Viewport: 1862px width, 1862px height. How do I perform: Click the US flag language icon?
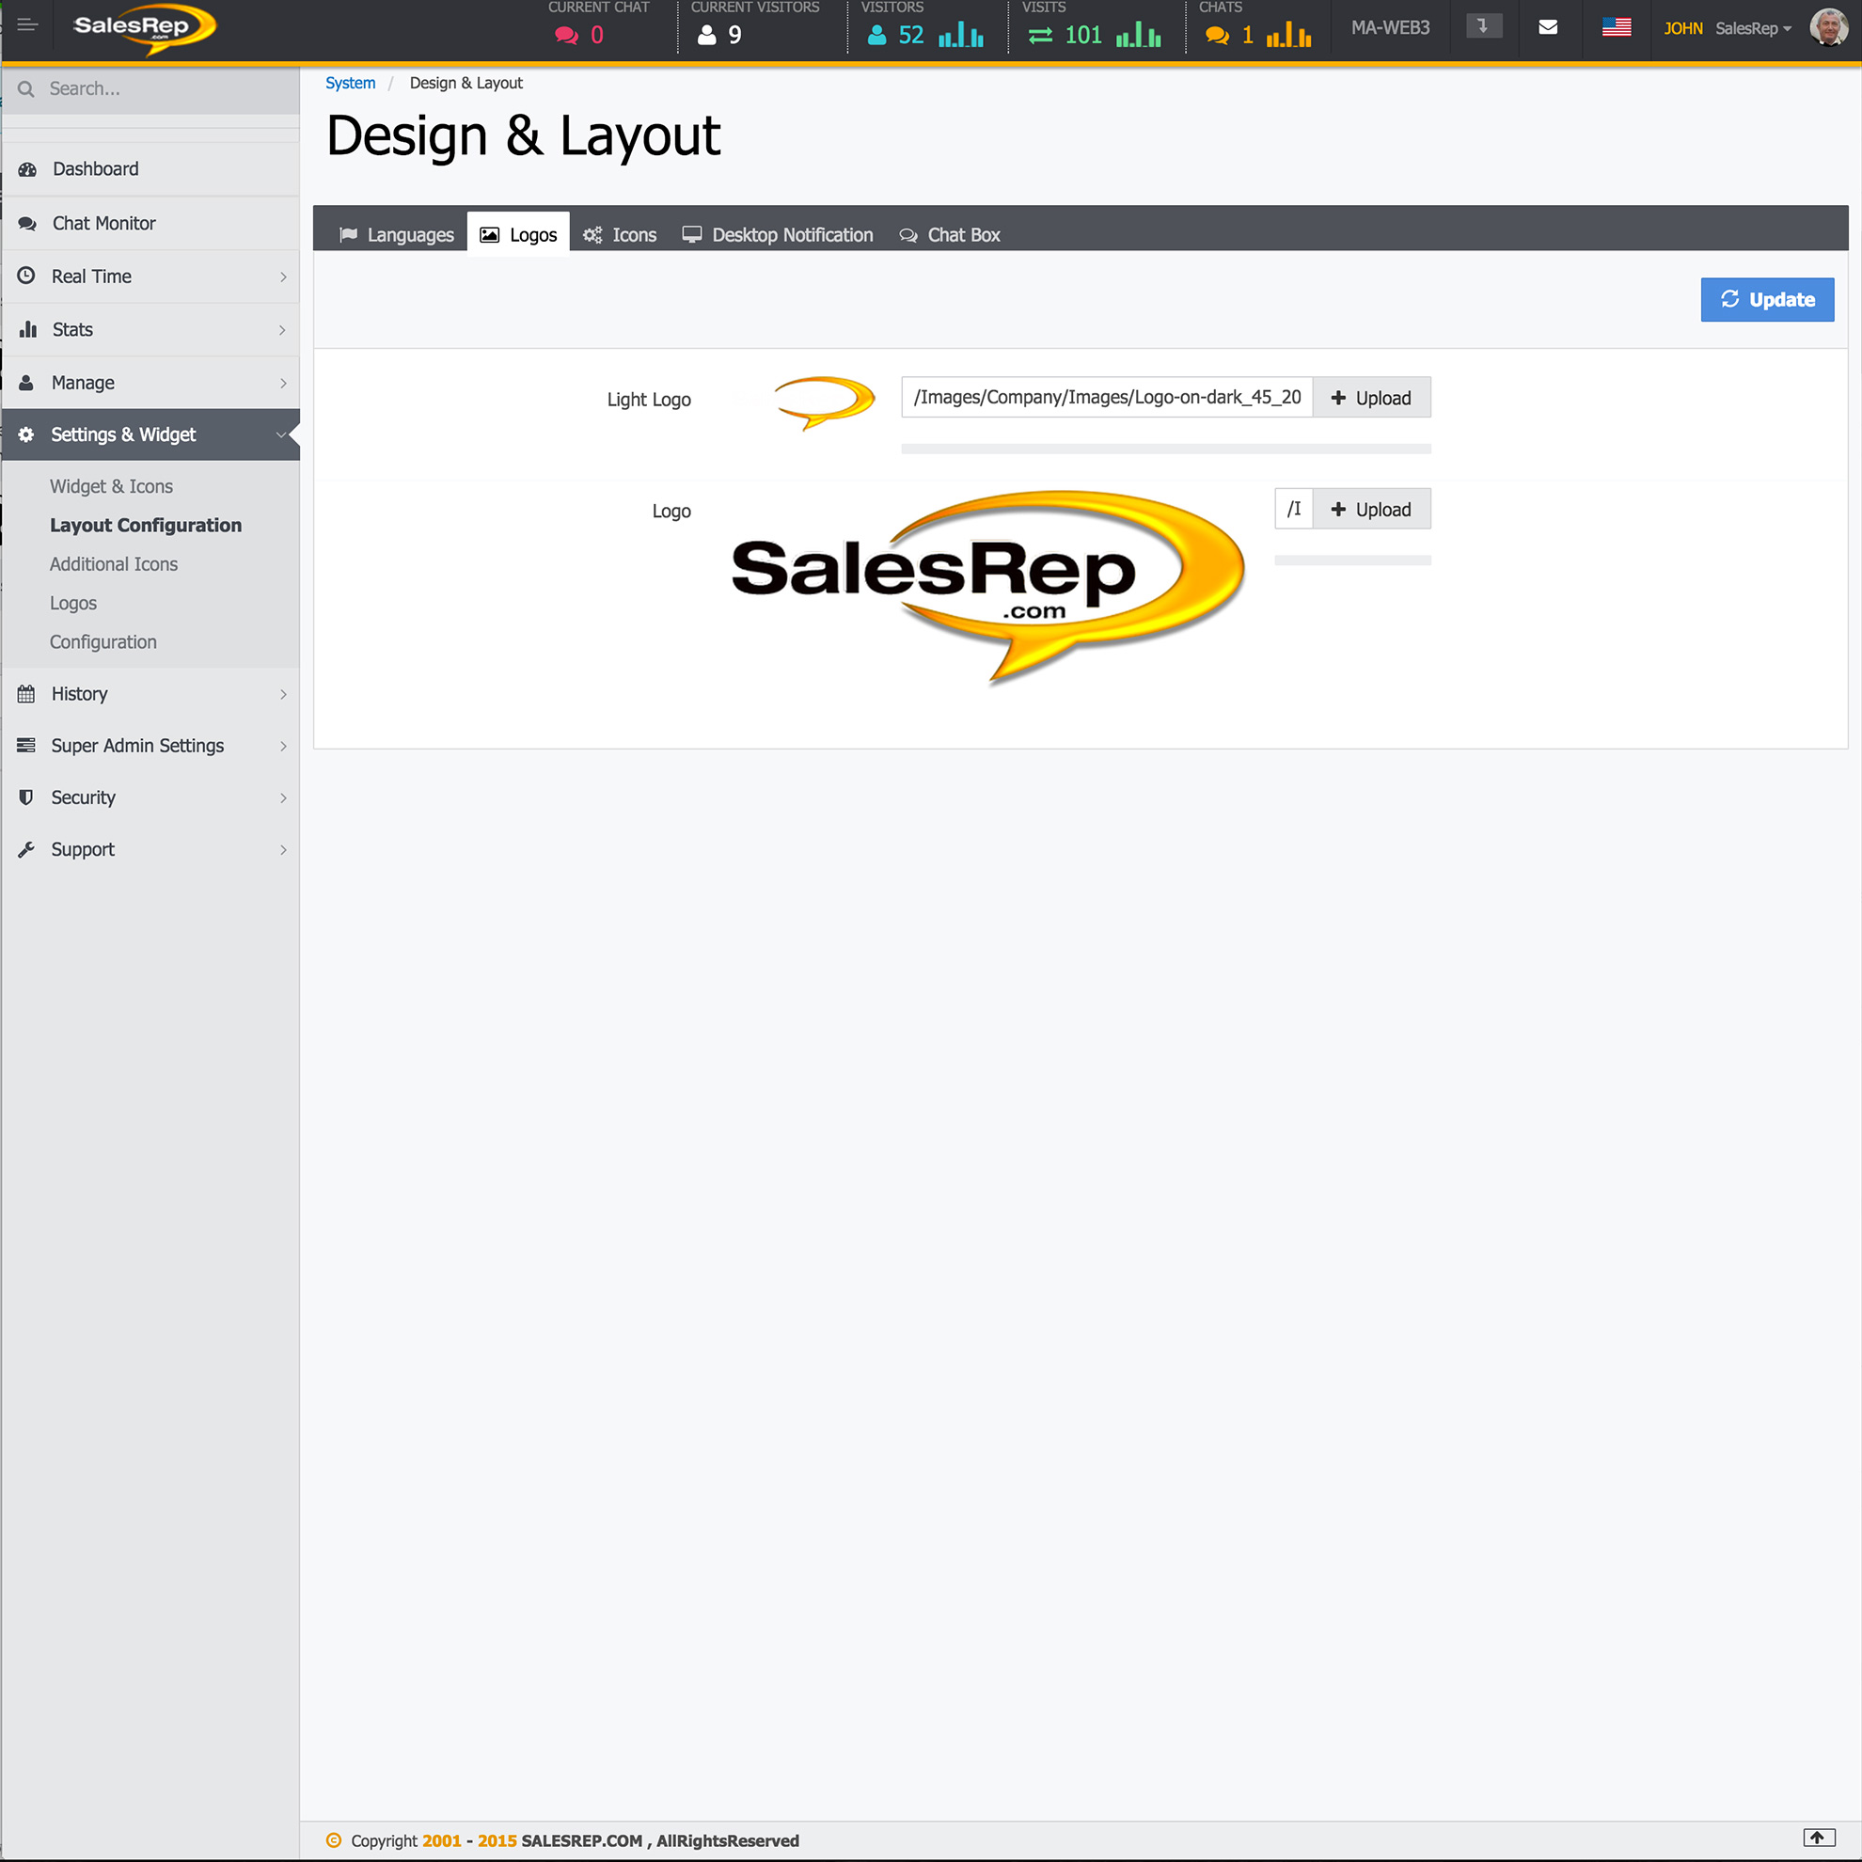coord(1617,27)
